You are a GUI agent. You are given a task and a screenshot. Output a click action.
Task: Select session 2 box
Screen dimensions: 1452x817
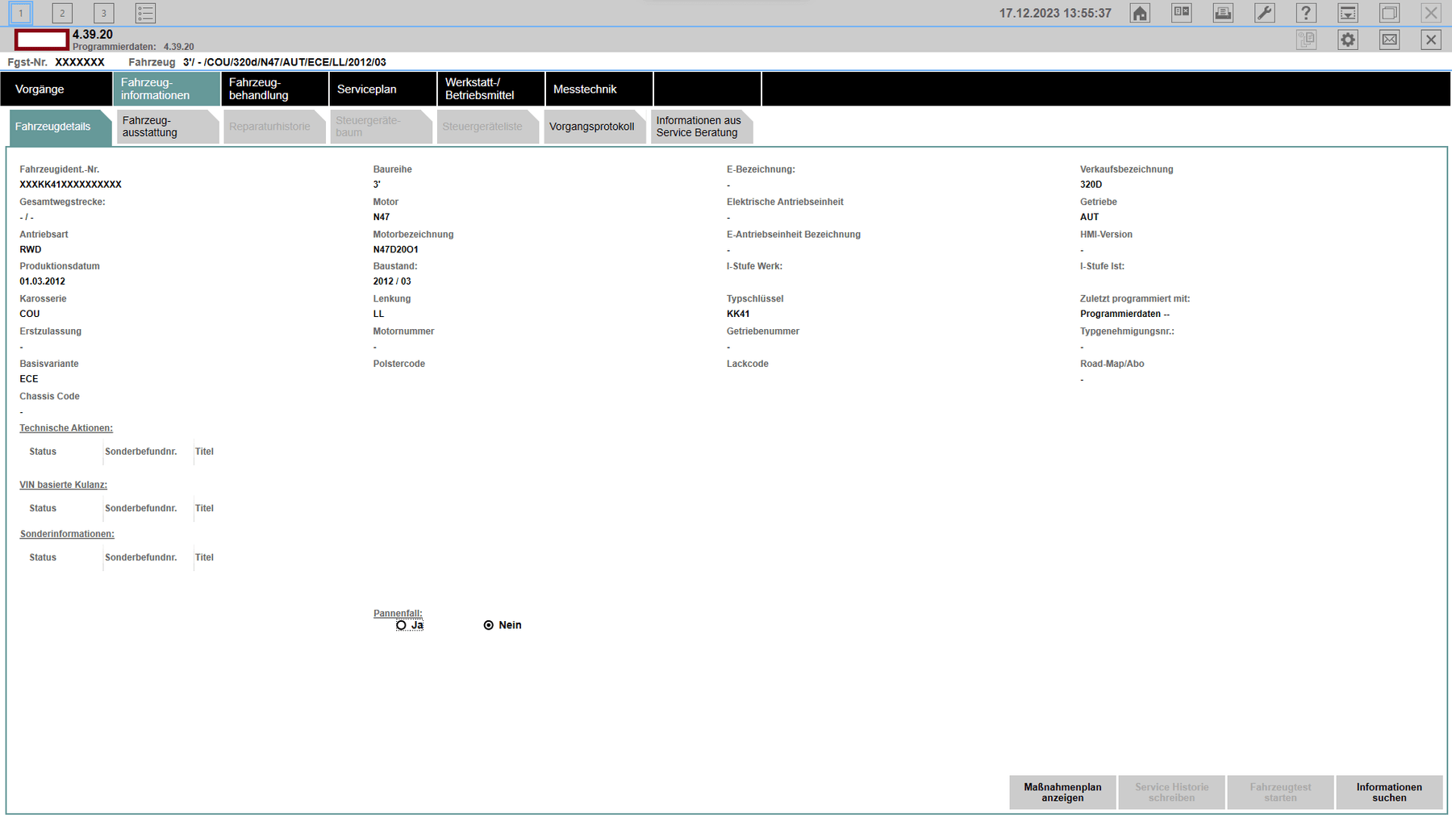[62, 13]
